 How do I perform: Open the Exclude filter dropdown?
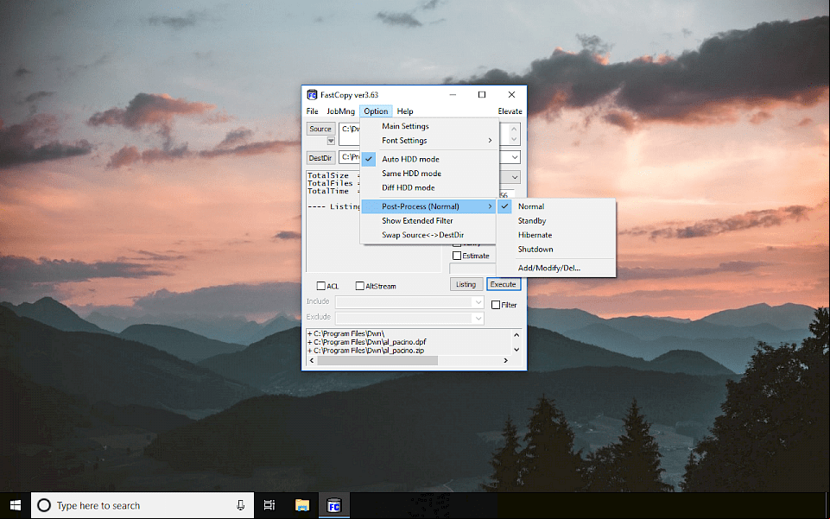(478, 318)
